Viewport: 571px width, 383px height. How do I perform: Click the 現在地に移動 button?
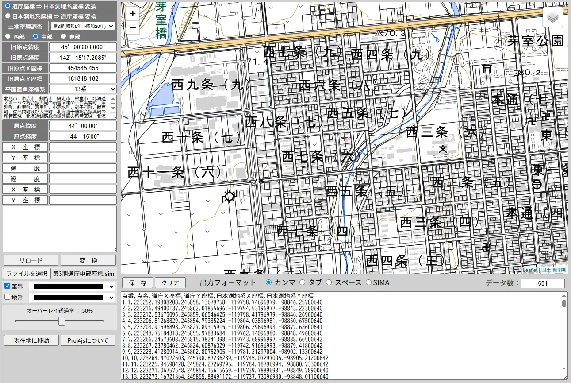31,340
